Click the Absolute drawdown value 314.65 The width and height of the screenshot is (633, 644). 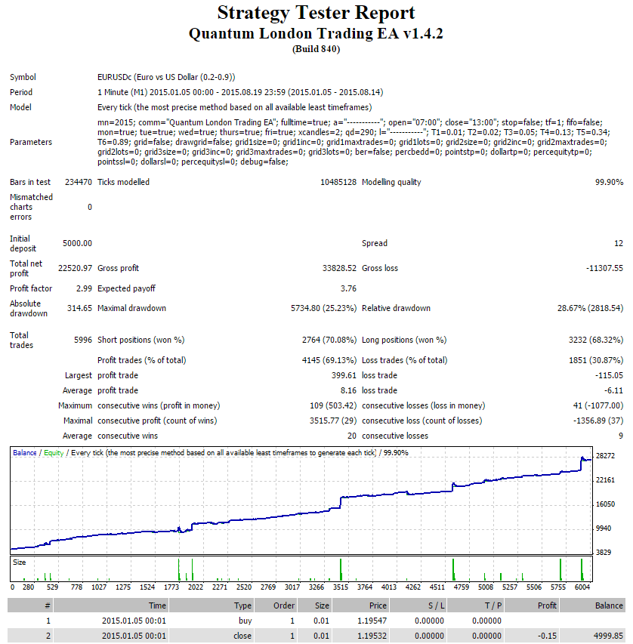pyautogui.click(x=79, y=309)
